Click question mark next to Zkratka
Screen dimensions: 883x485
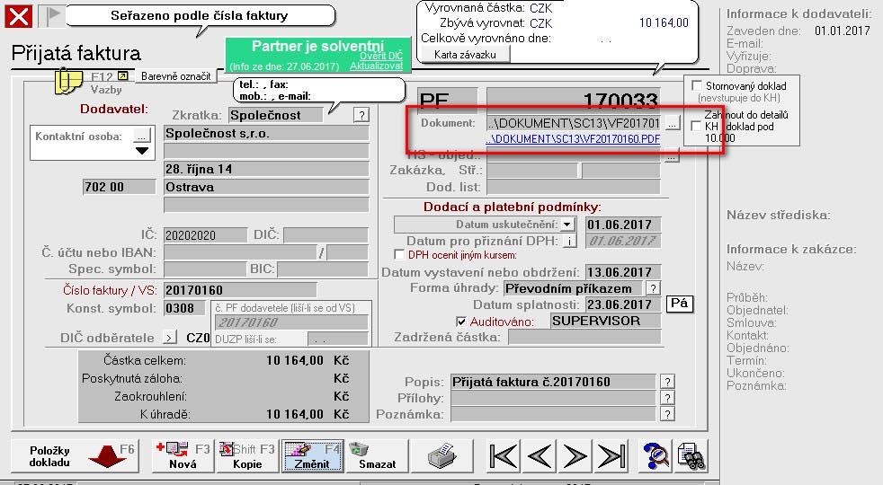[x=361, y=115]
